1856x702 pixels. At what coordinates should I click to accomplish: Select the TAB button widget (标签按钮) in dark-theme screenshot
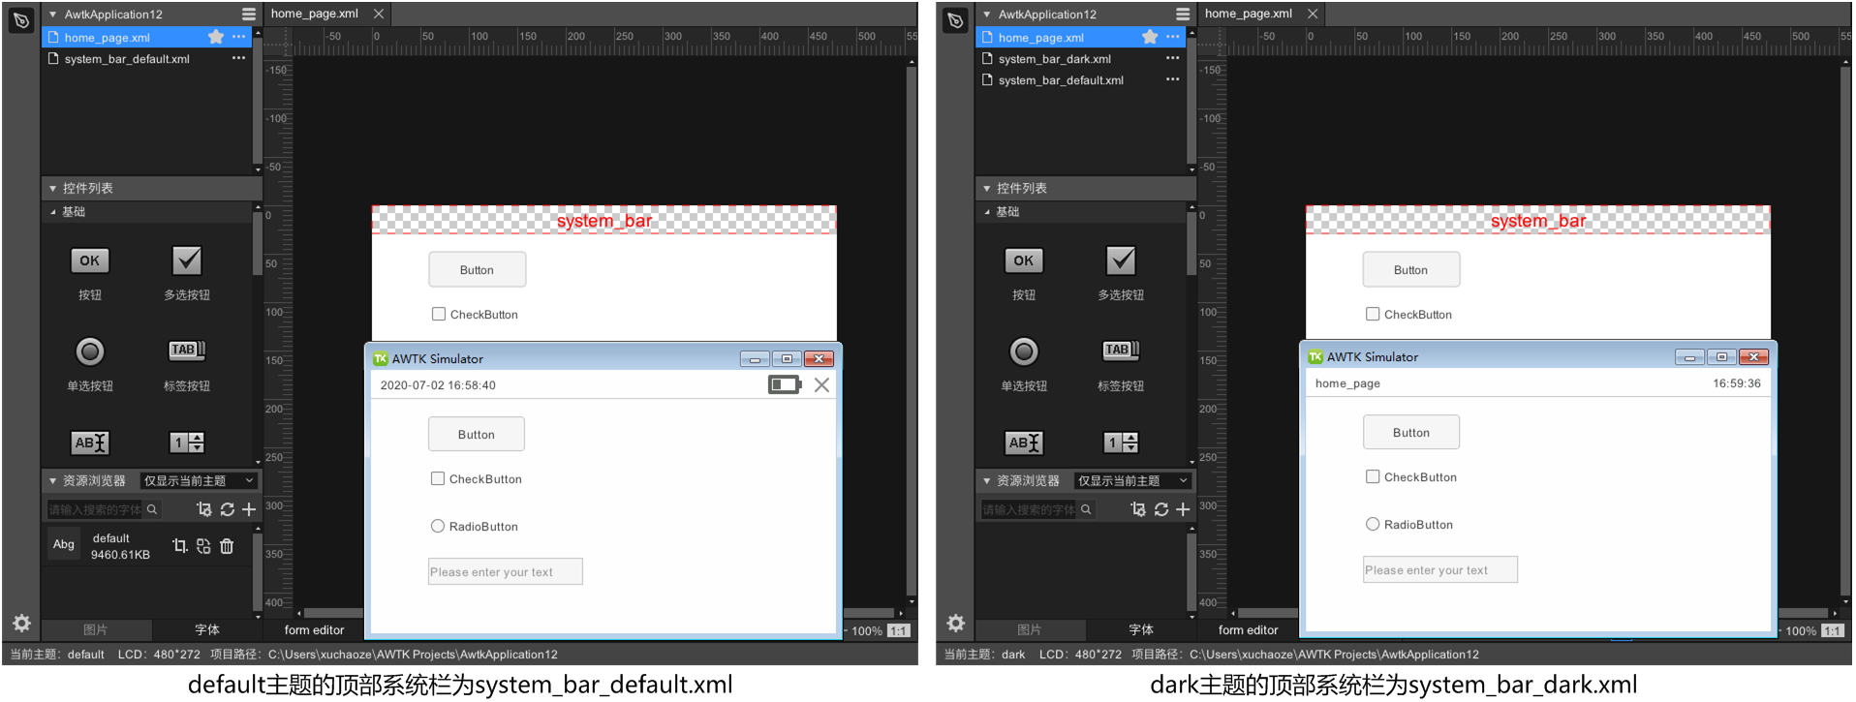[x=1121, y=351]
